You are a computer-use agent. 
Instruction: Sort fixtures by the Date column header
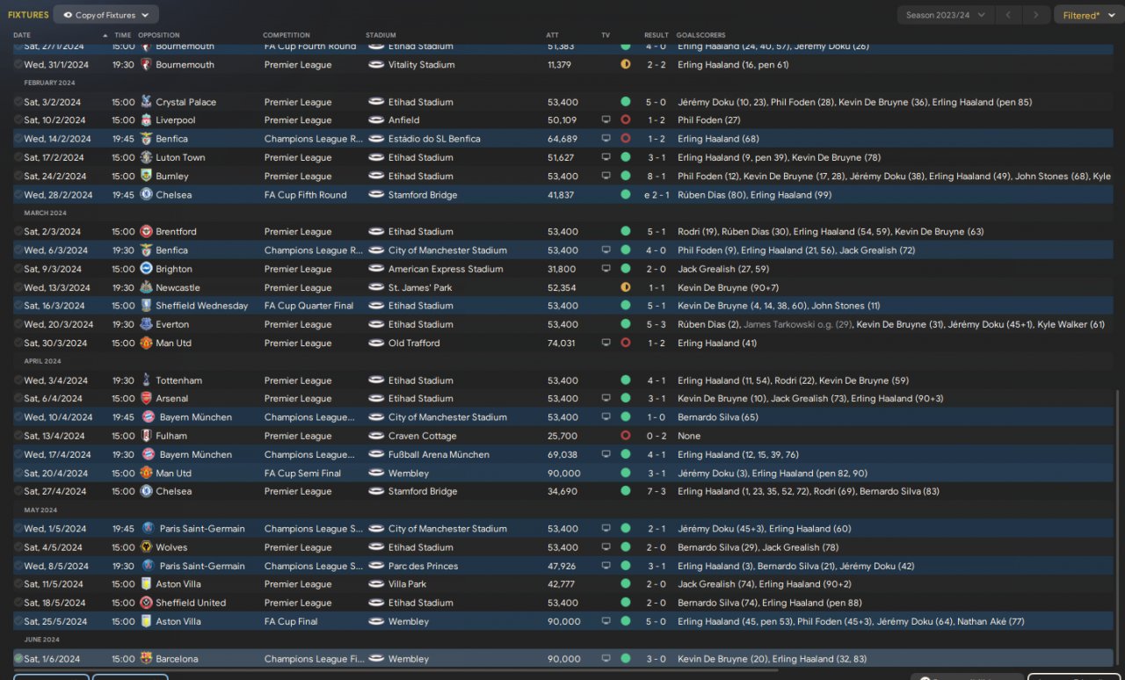[22, 35]
